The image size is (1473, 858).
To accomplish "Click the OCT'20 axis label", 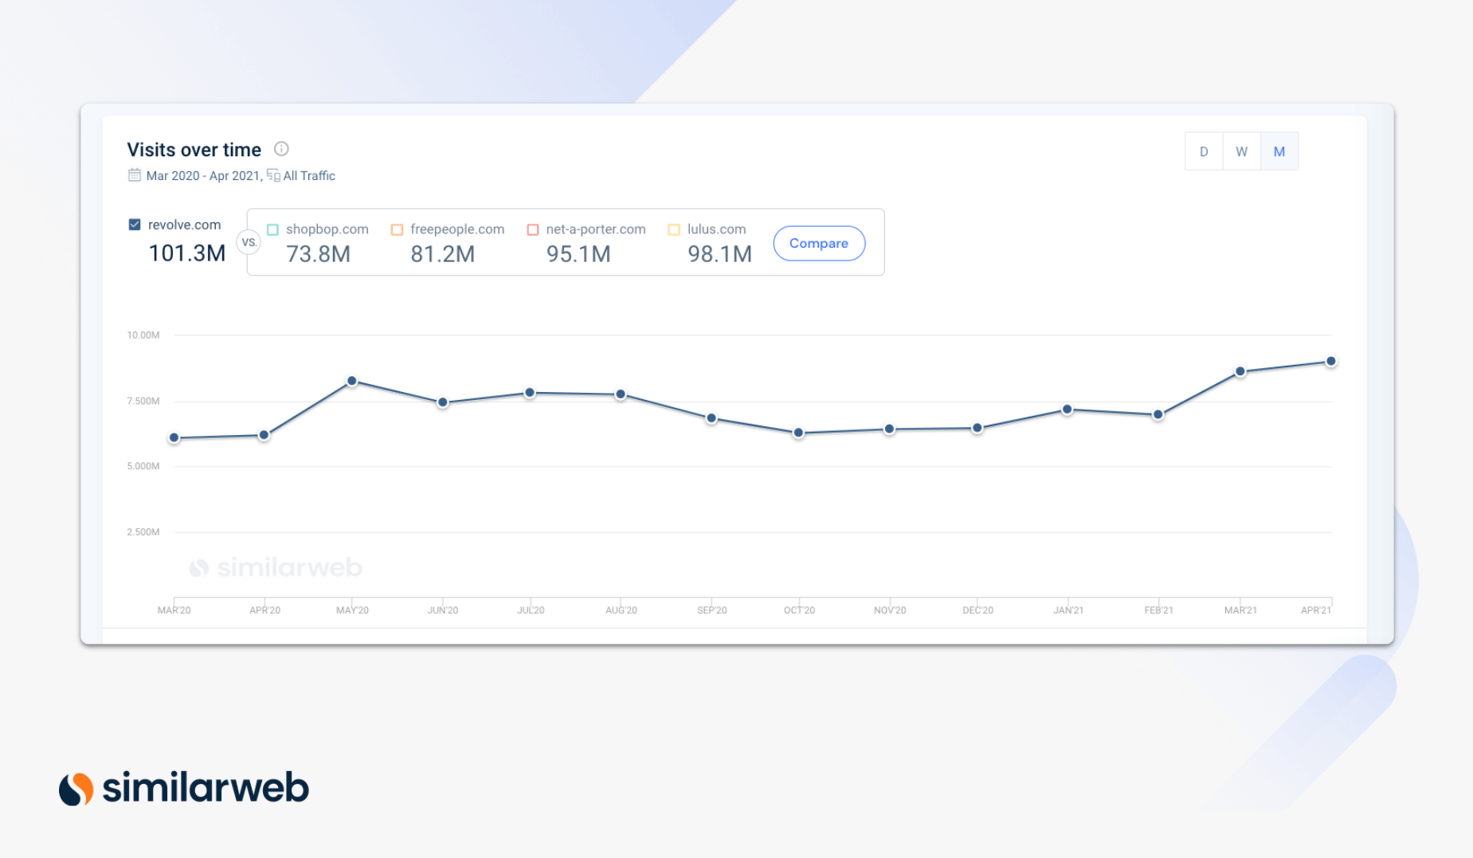I will [x=799, y=609].
